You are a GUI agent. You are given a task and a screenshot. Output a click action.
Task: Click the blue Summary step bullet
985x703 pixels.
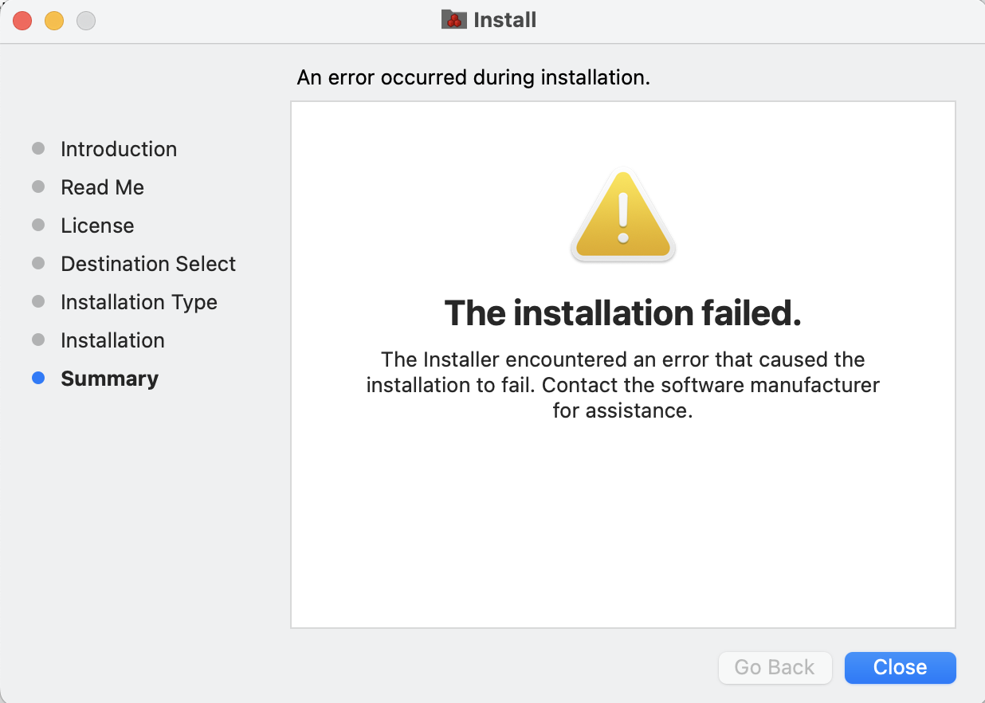point(38,379)
